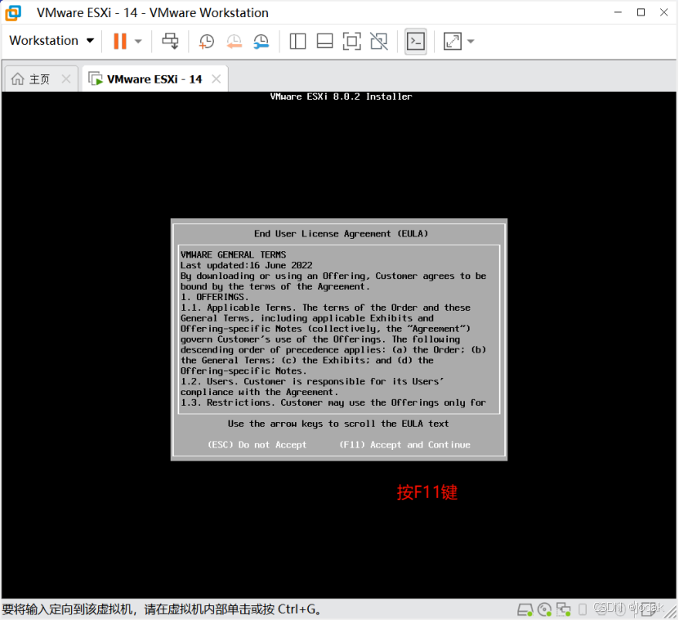This screenshot has width=679, height=620.
Task: Expand the stretch display dropdown arrow
Action: (471, 42)
